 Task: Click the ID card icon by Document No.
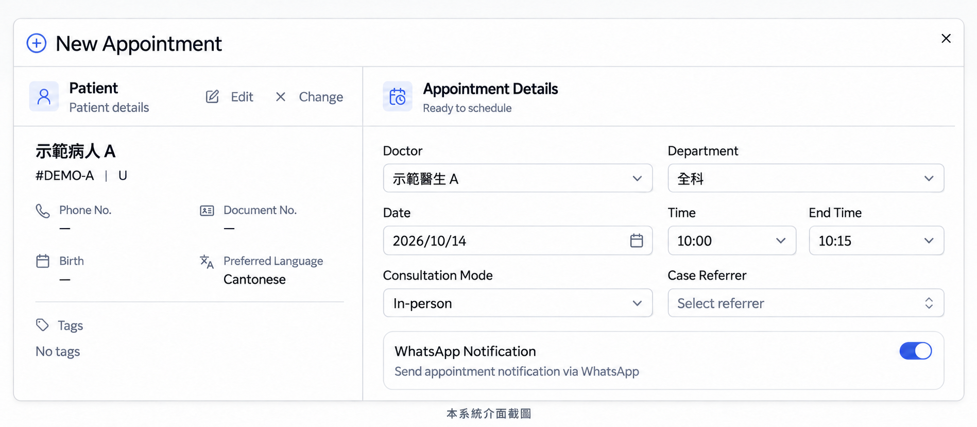[x=207, y=211]
